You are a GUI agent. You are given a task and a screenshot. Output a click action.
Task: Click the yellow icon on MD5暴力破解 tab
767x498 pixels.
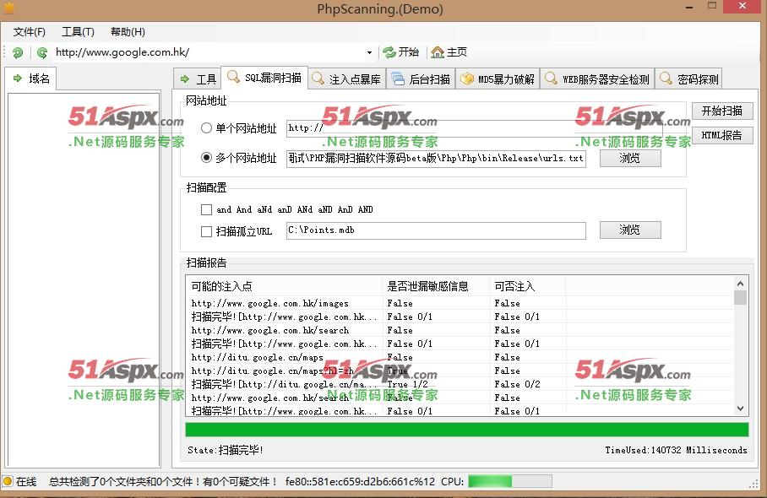coord(467,78)
